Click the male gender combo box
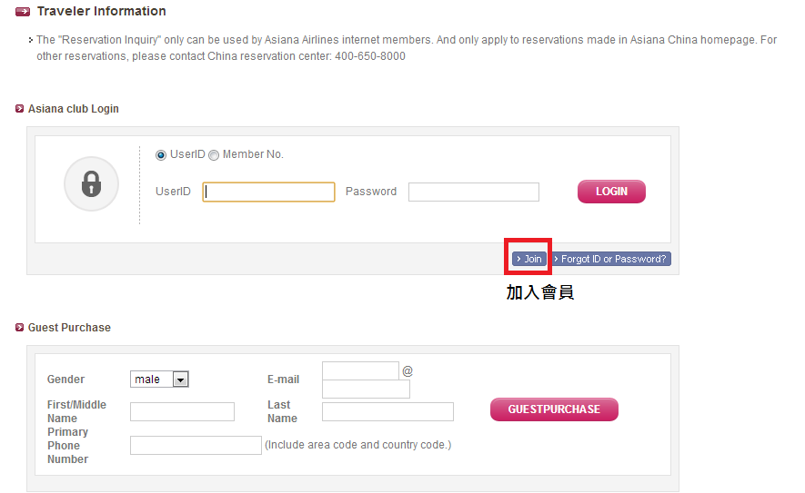Viewport: 805px width, 493px height. coord(159,380)
